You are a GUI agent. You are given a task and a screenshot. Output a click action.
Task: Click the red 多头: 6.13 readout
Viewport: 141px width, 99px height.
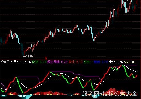coord(76,62)
